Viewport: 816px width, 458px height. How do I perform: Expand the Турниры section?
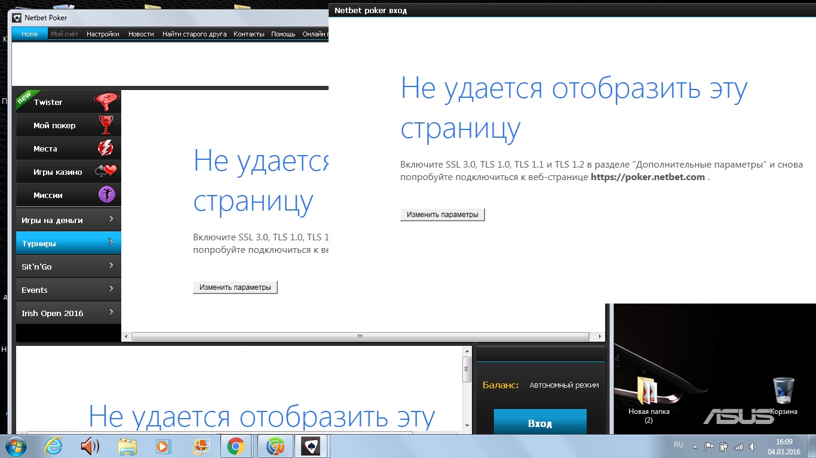point(69,243)
